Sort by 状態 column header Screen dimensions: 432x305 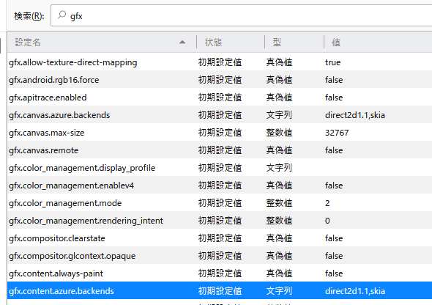click(x=231, y=43)
